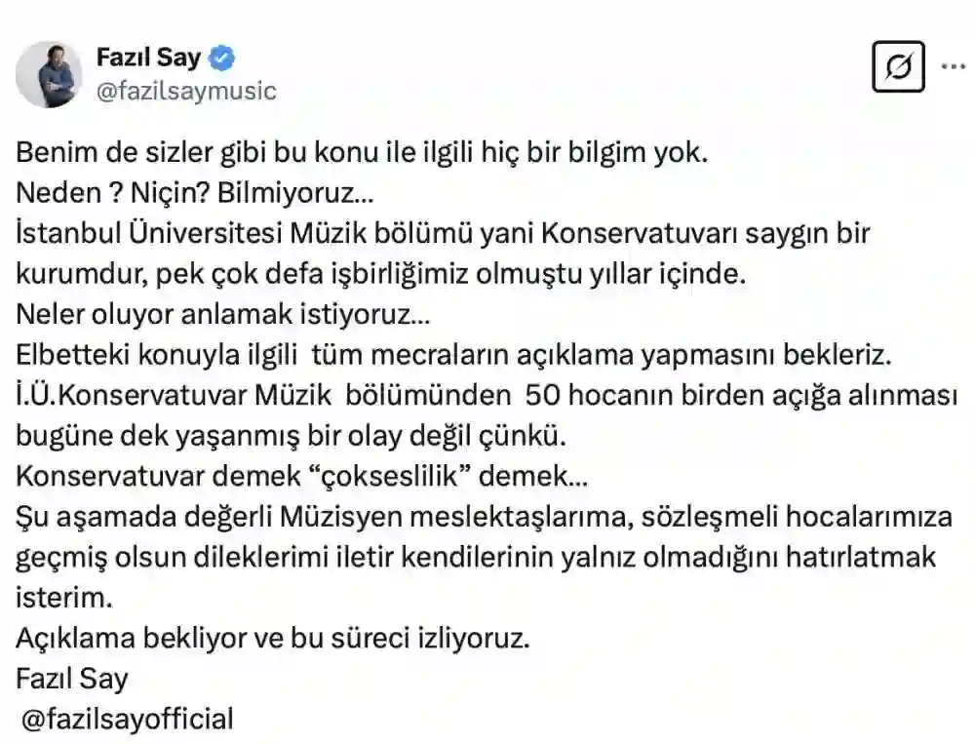Click the line "bugüne dek yaşanmış bir olay"
This screenshot has height=744, width=975.
(288, 437)
